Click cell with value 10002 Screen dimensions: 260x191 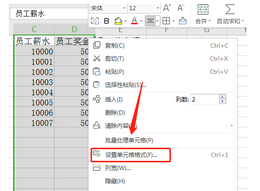(x=35, y=71)
